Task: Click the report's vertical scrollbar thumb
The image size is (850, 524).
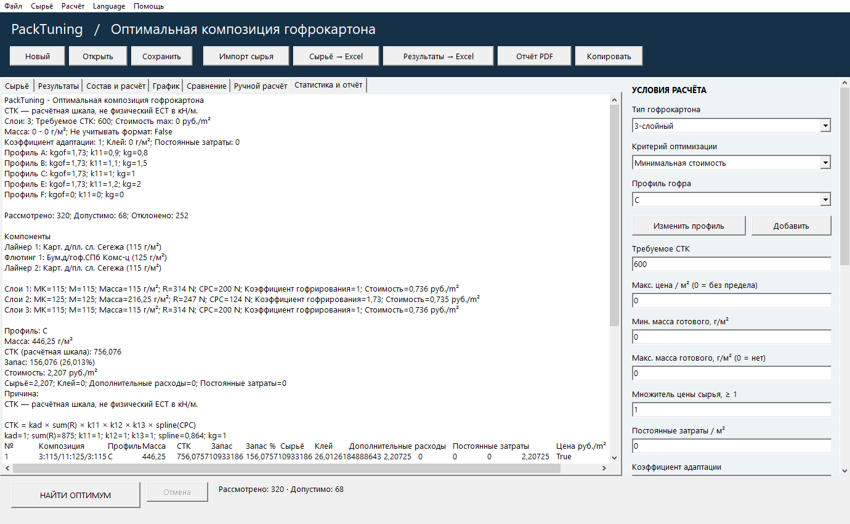Action: click(614, 215)
